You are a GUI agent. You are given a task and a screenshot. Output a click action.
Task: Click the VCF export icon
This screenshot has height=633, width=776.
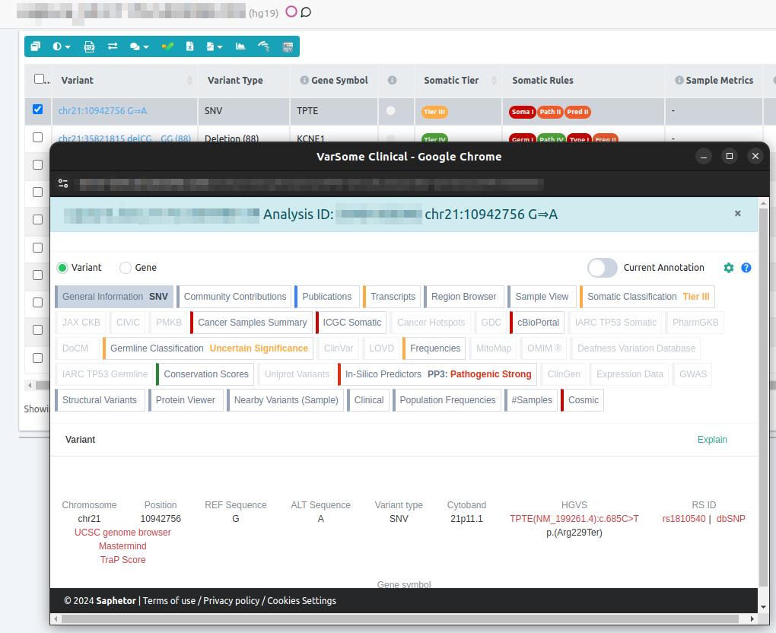pyautogui.click(x=89, y=46)
